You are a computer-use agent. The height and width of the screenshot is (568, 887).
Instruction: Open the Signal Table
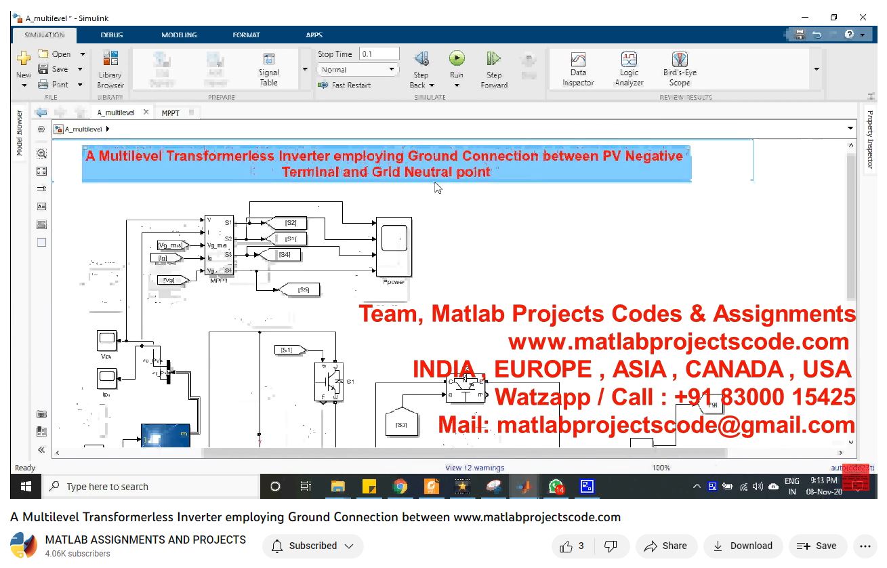point(269,70)
